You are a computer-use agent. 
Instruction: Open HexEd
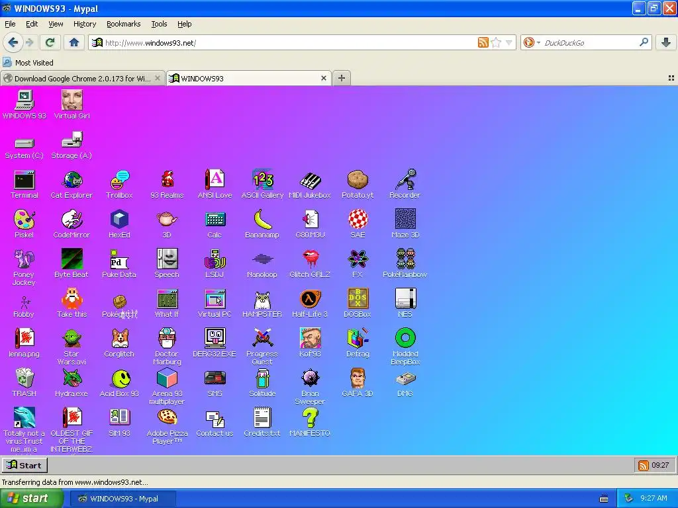pos(119,224)
